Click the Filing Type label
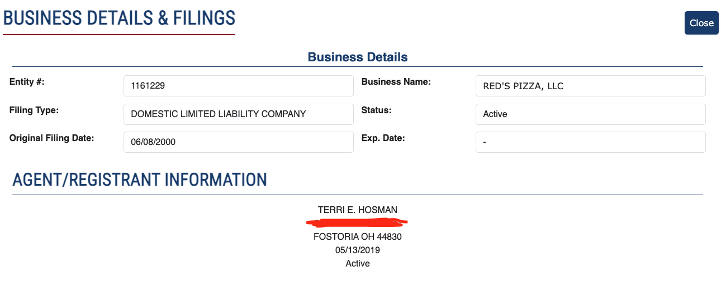721x281 pixels. coord(34,110)
